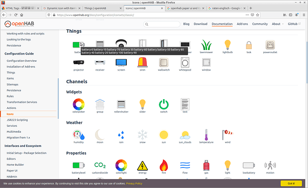Click the fire property icon
This screenshot has width=308, height=188.
tap(164, 165)
